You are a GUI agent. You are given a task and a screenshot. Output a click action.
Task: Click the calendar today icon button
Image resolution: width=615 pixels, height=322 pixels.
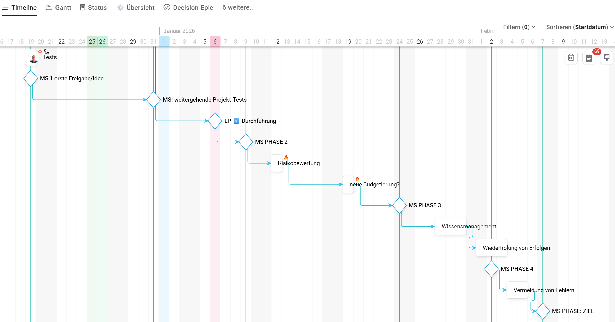tap(571, 58)
